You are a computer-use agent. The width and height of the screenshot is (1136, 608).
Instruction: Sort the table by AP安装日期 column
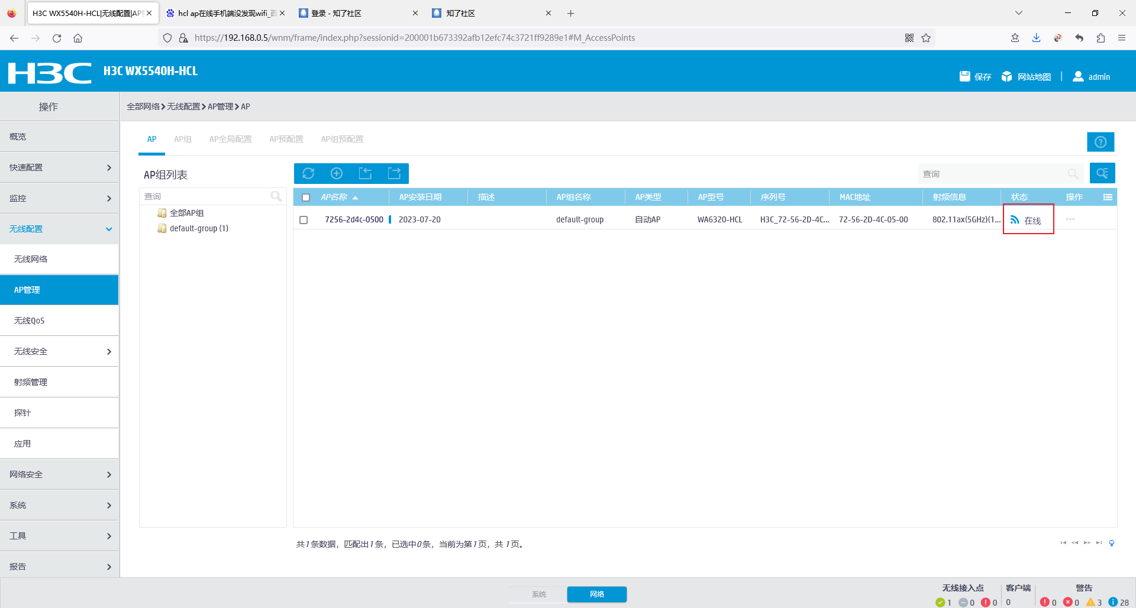click(x=420, y=198)
